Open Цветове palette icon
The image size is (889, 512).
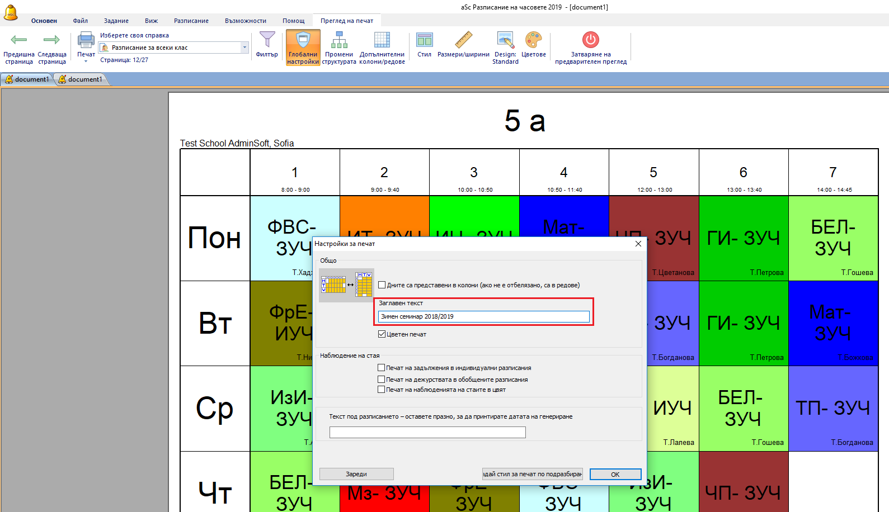(533, 40)
